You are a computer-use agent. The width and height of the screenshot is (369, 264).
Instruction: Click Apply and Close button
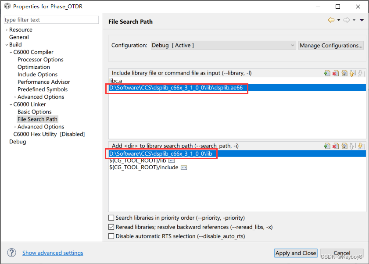(296, 253)
